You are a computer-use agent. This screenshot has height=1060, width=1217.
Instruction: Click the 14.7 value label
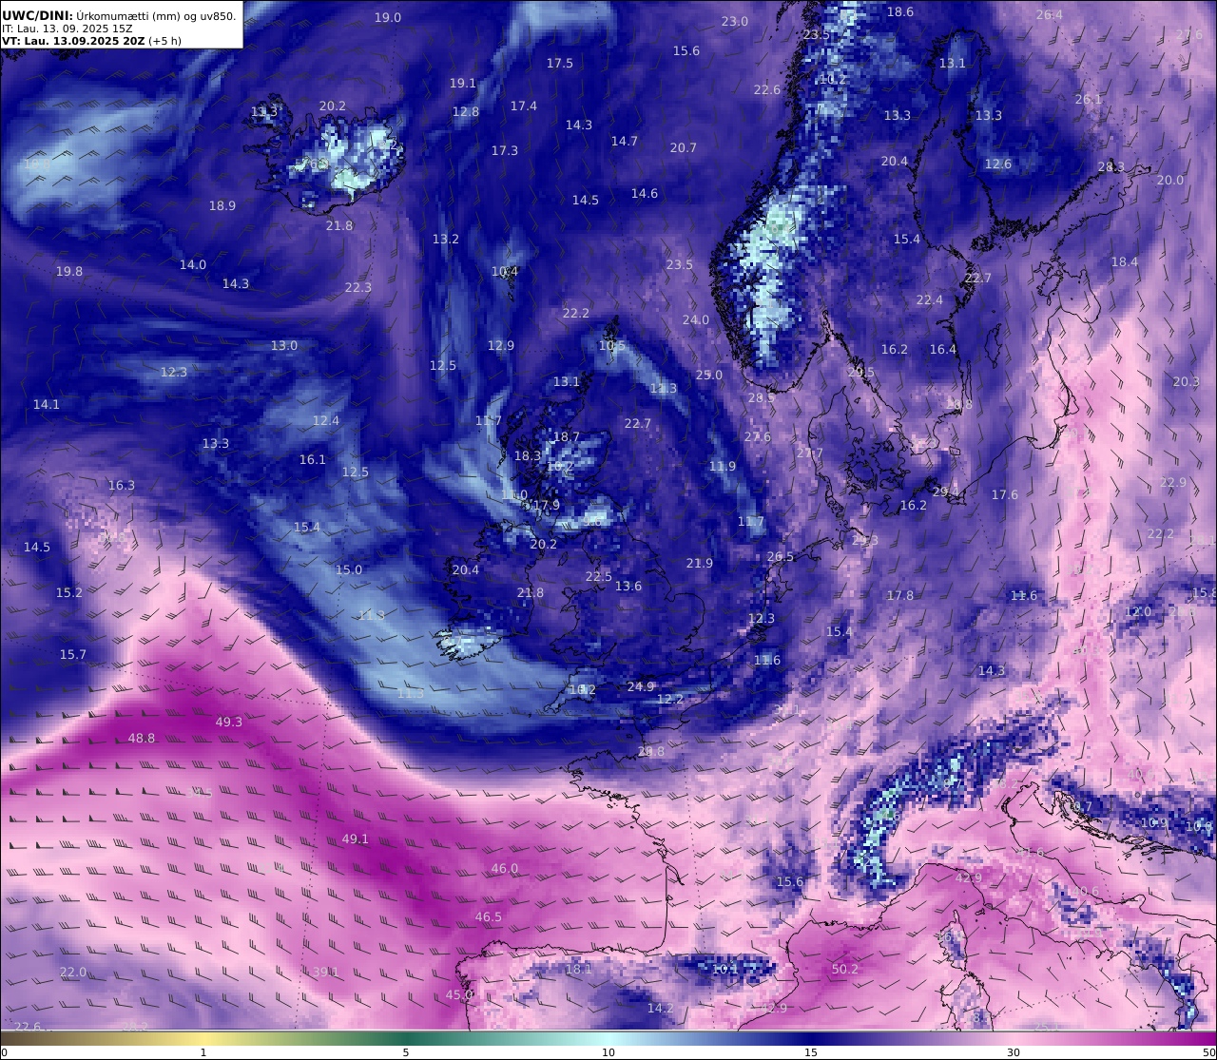(624, 142)
